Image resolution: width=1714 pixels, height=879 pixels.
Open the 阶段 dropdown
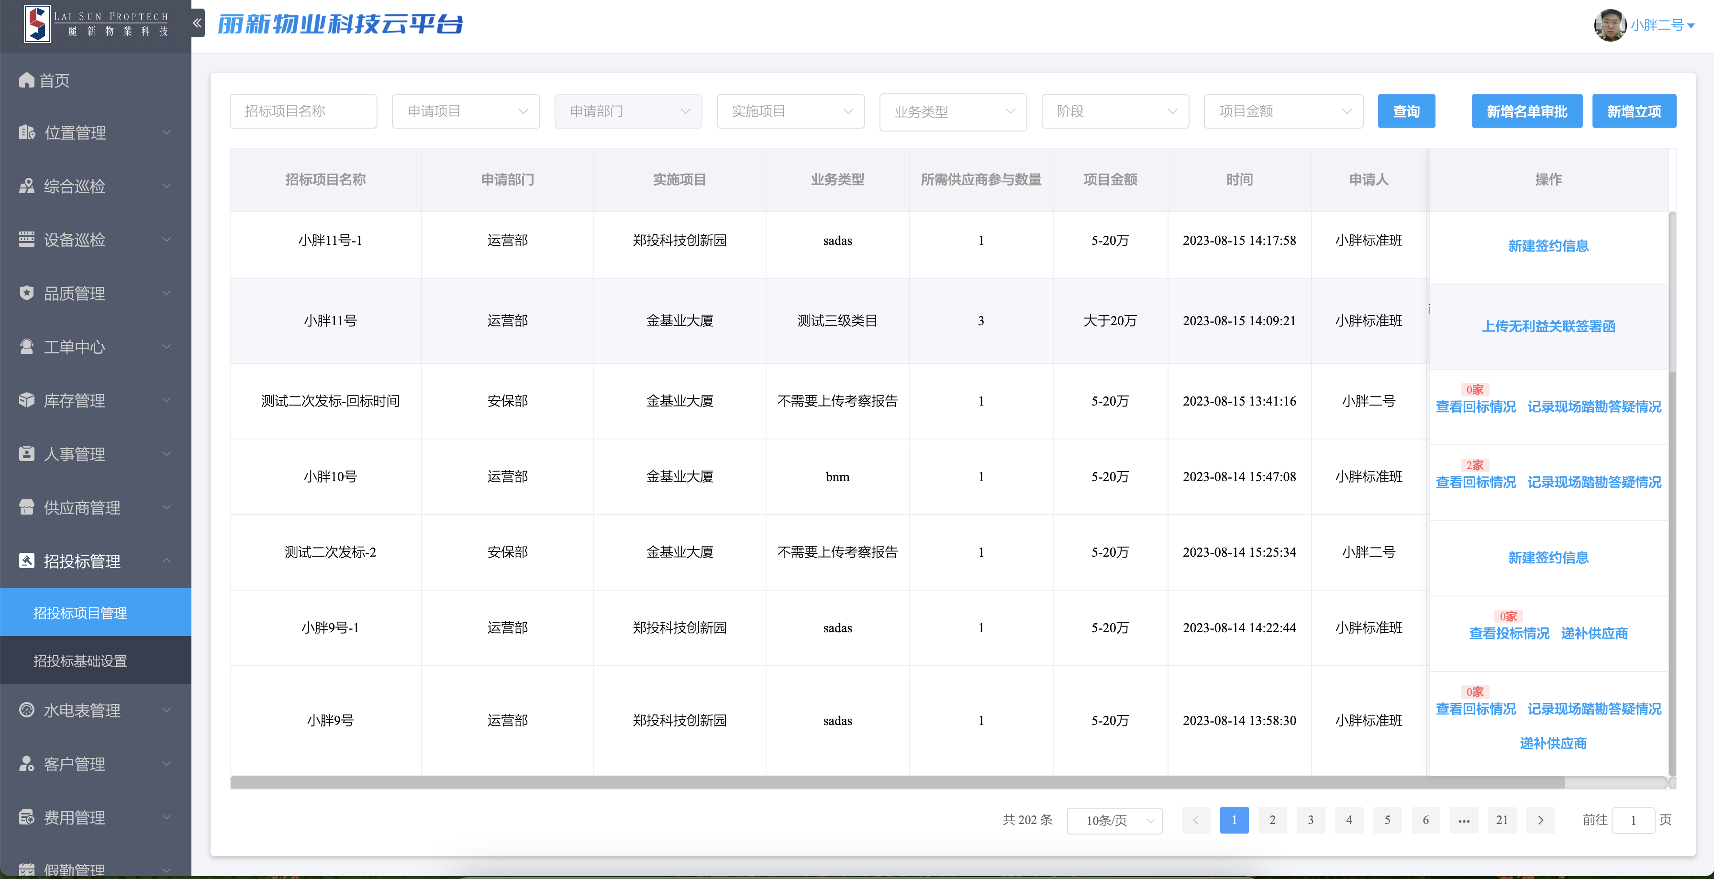[1115, 111]
